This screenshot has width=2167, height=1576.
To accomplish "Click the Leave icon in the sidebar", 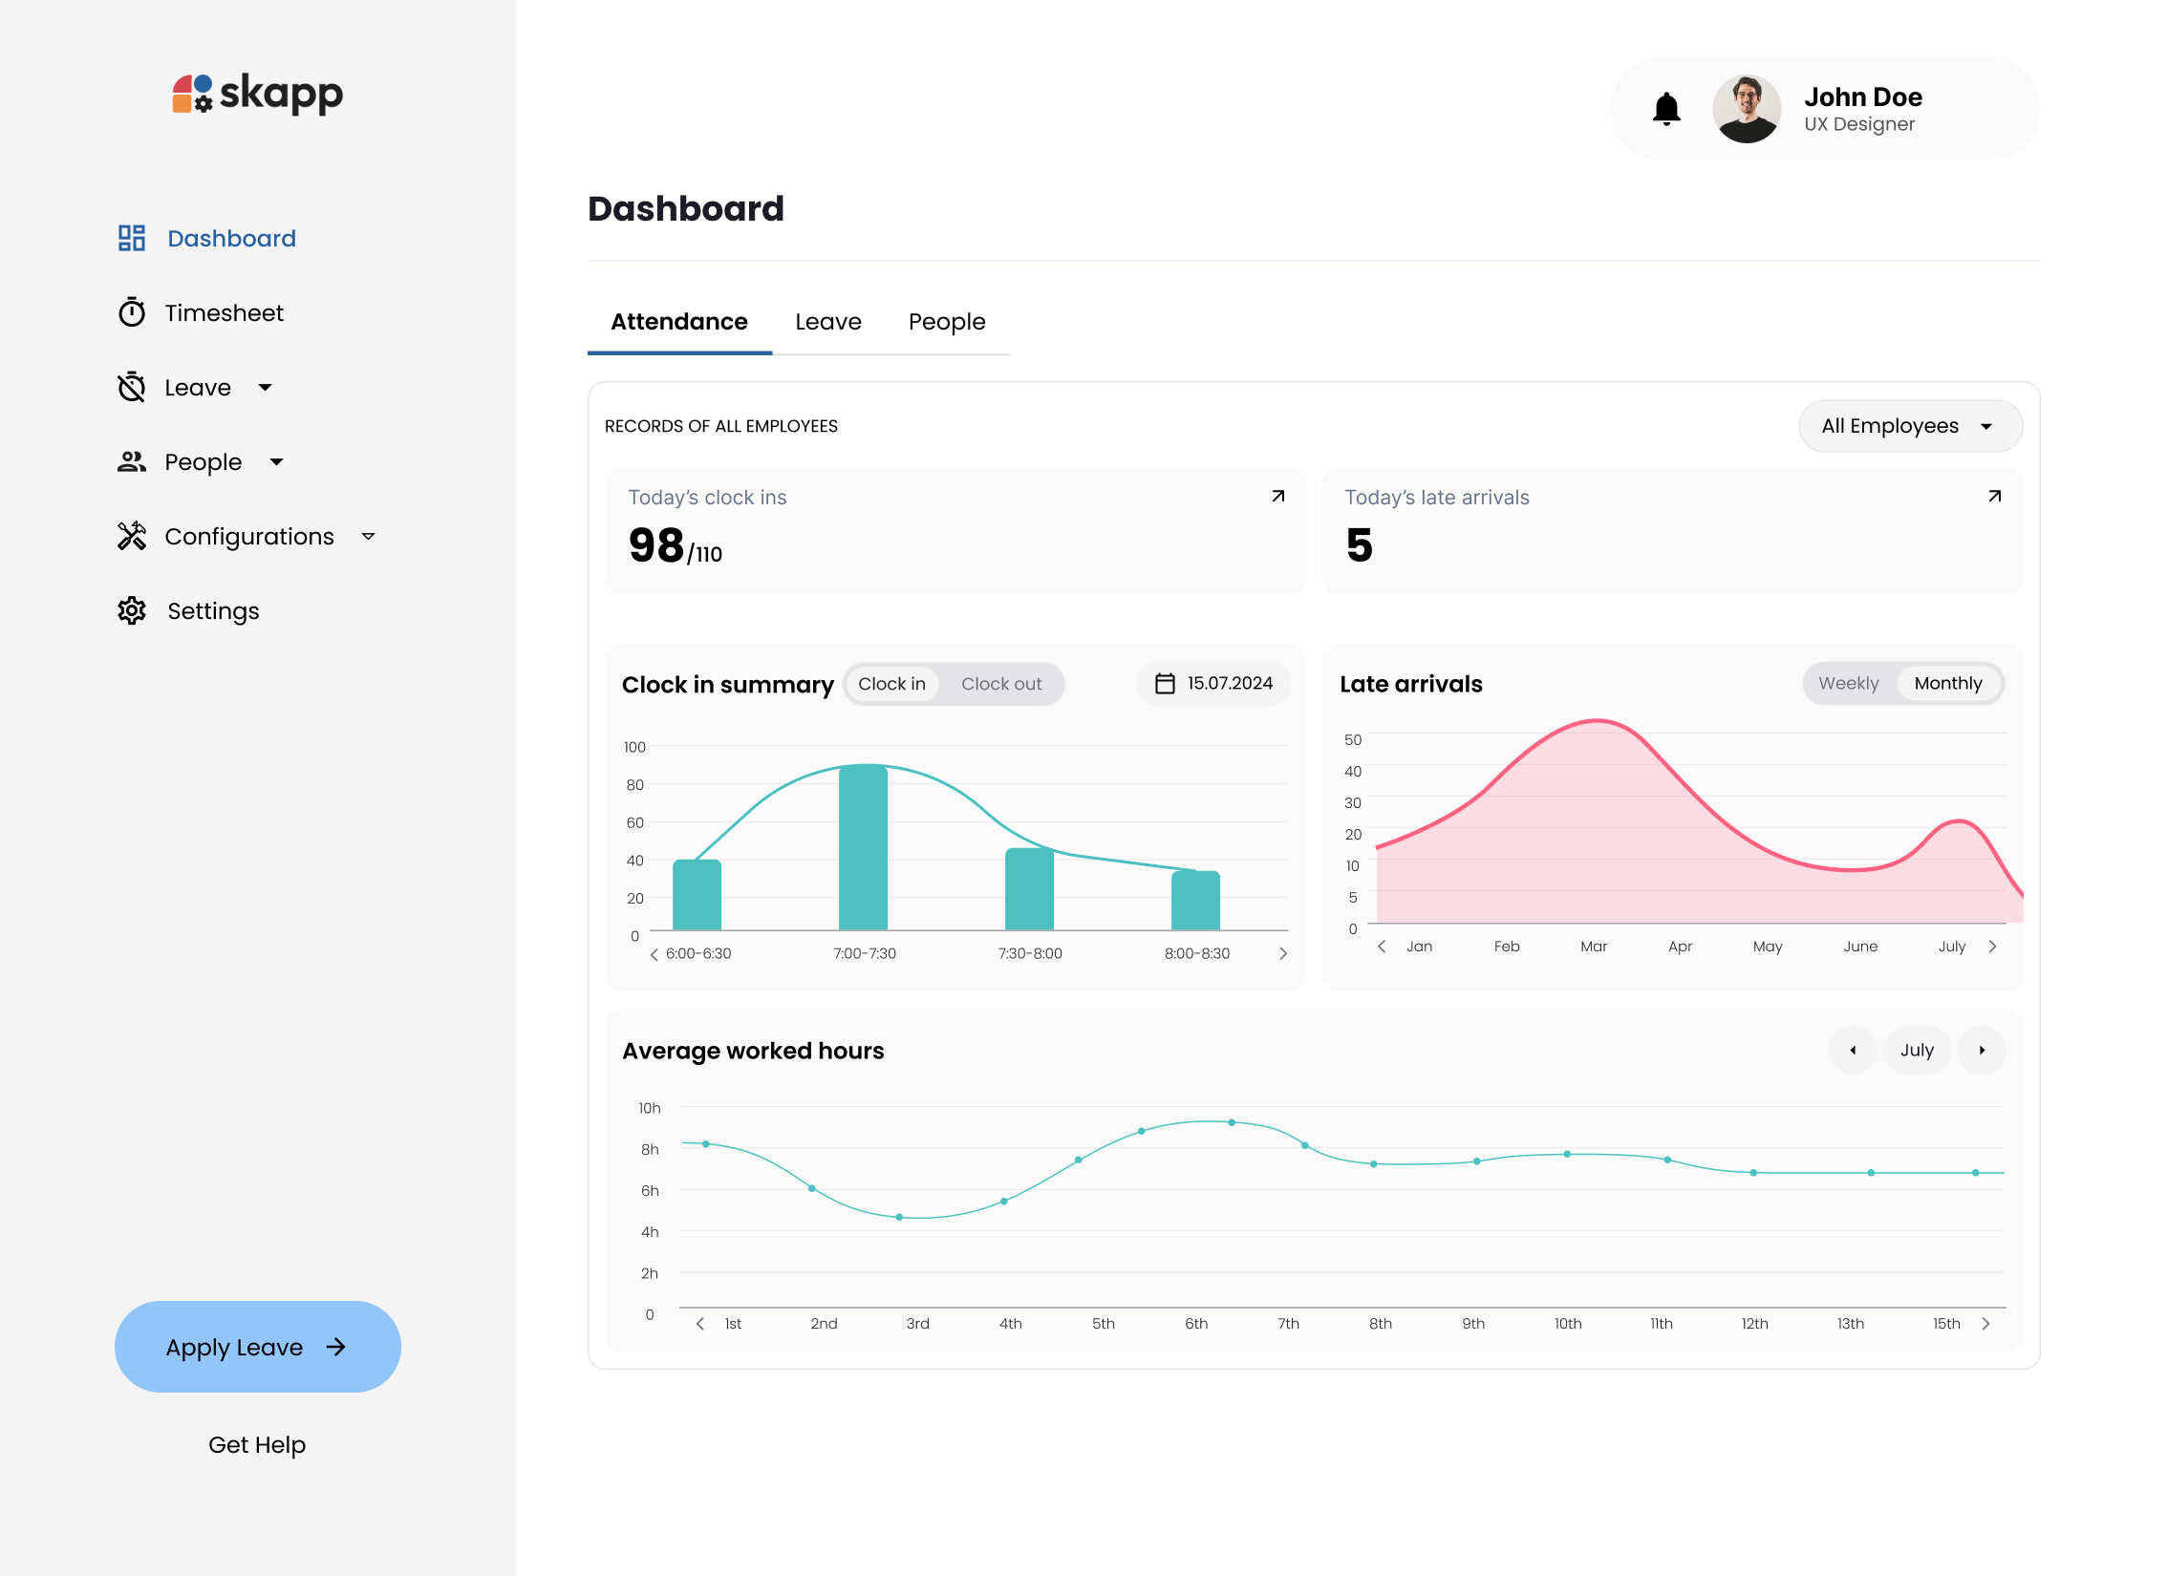I will point(132,387).
